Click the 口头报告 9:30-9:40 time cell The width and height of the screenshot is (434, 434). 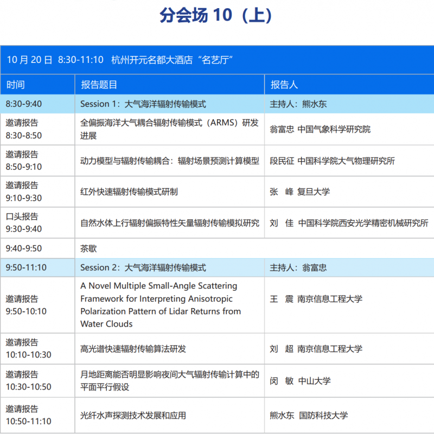[x=24, y=222]
